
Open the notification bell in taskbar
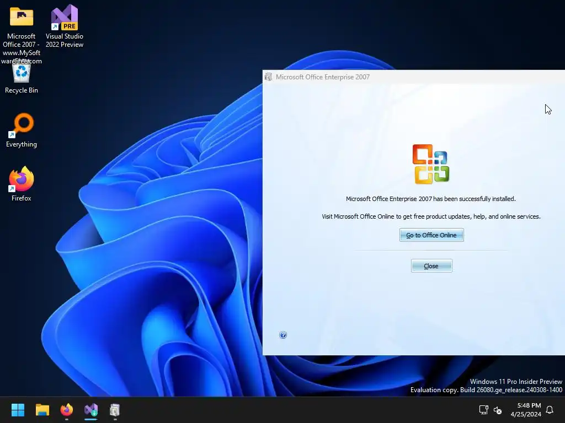click(550, 410)
